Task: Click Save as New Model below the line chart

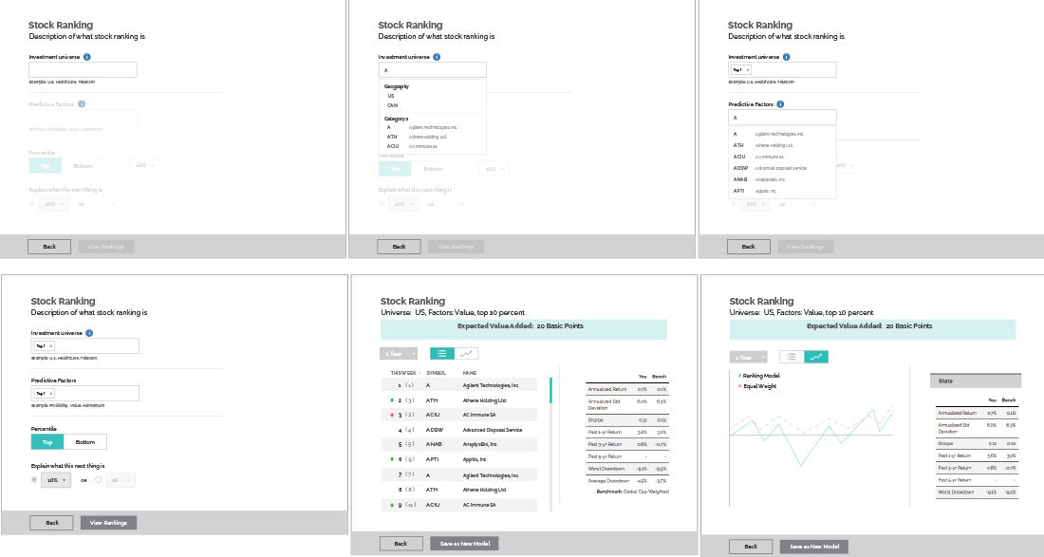Action: tap(813, 547)
